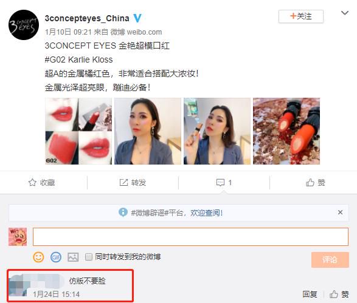Dismiss the 微博辟谣 notice banner
This screenshot has width=357, height=303.
(340, 213)
